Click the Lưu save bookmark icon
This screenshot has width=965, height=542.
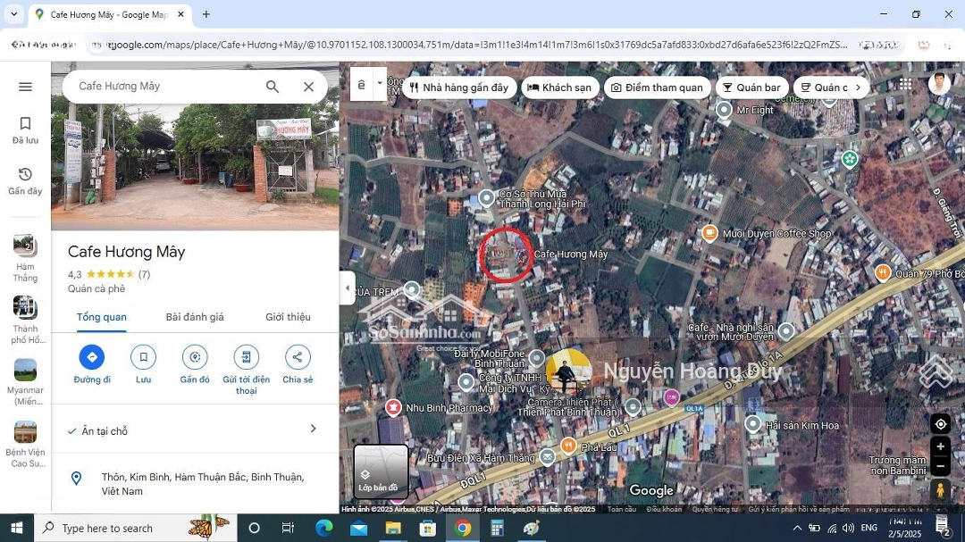point(143,357)
